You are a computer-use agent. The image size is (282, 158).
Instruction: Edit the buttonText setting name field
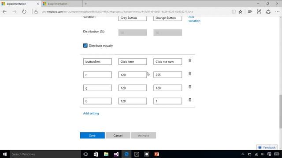[97, 61]
